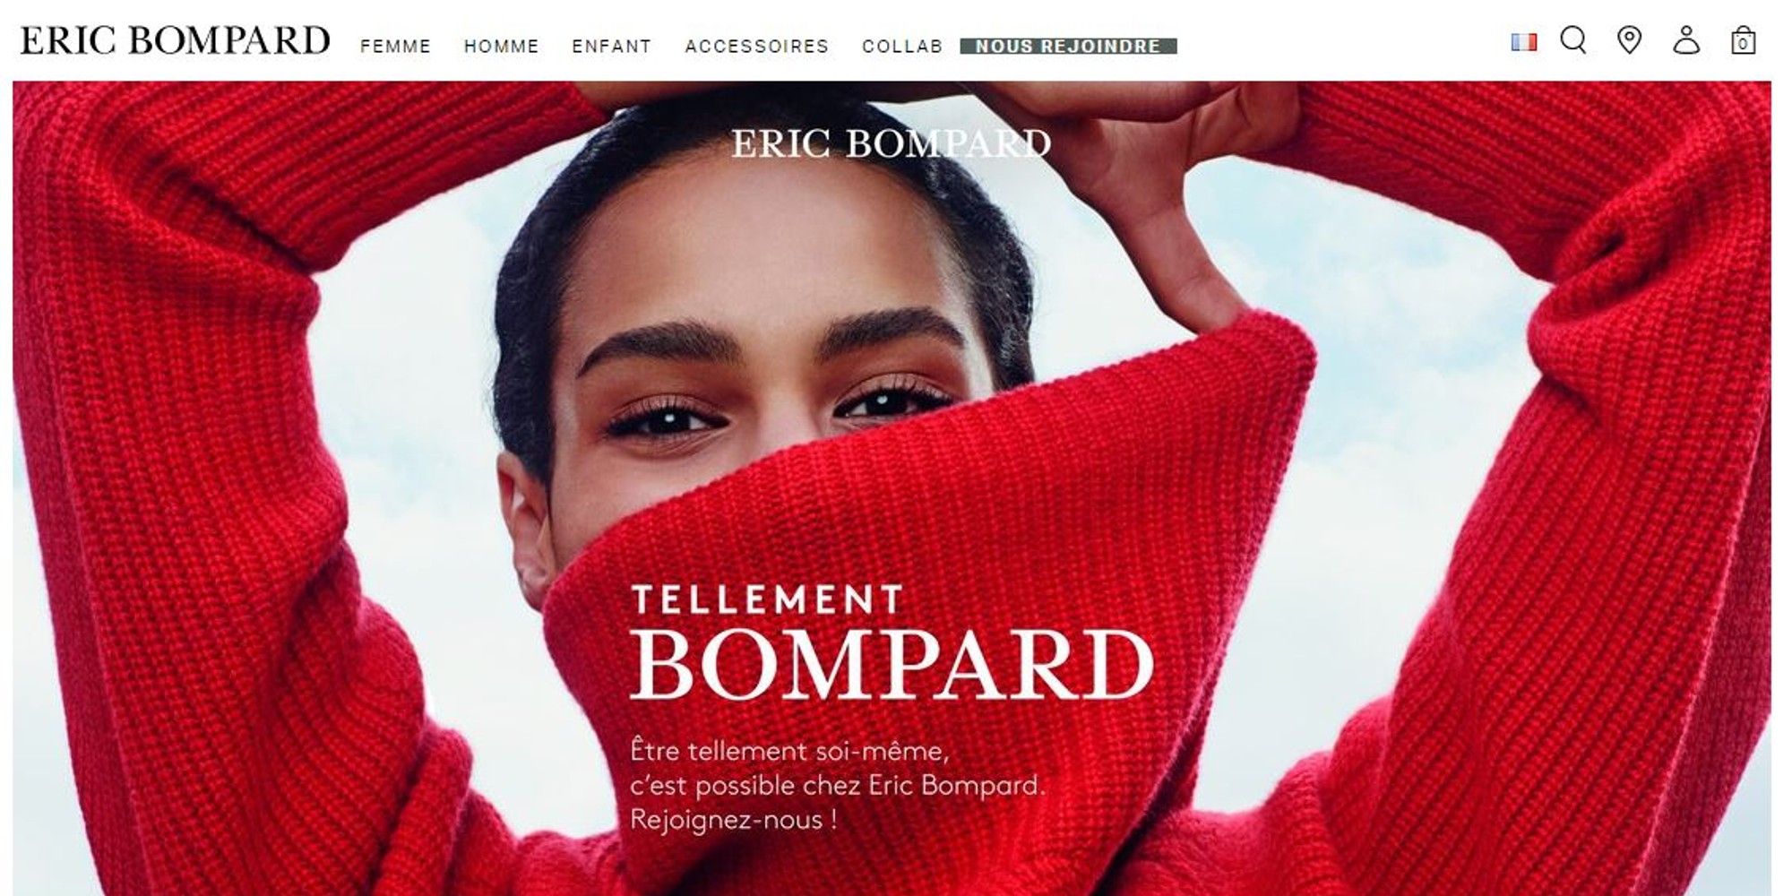The image size is (1792, 896).
Task: Select the French flag language icon
Action: tap(1523, 42)
